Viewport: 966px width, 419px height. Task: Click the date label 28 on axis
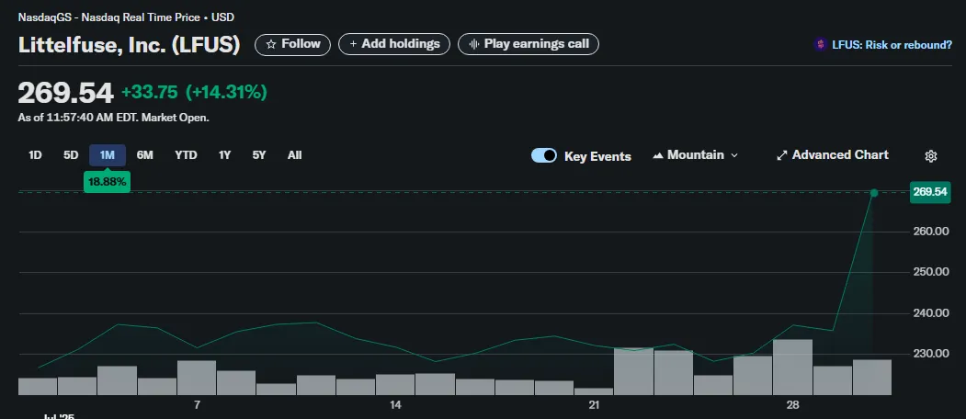pos(793,405)
